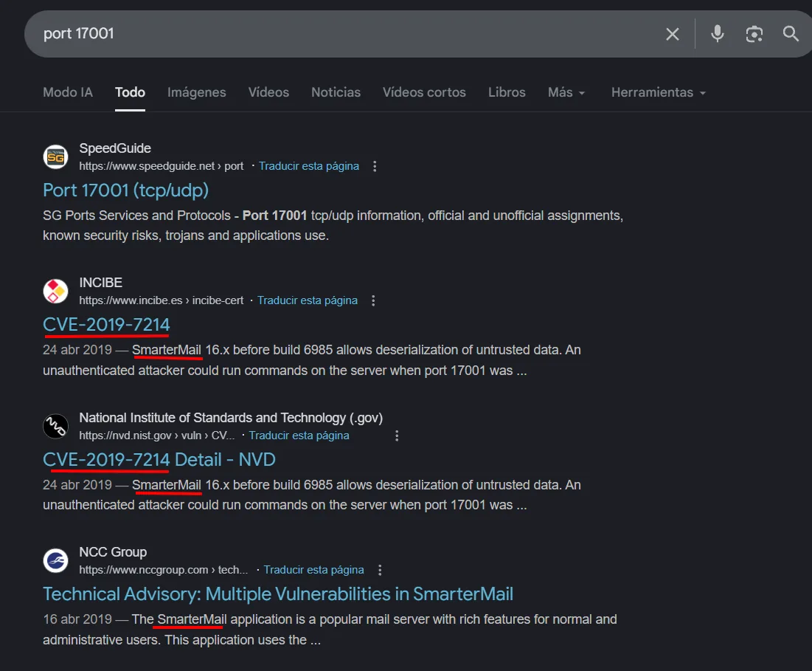Select the Todo tab
The width and height of the screenshot is (812, 671).
[130, 92]
